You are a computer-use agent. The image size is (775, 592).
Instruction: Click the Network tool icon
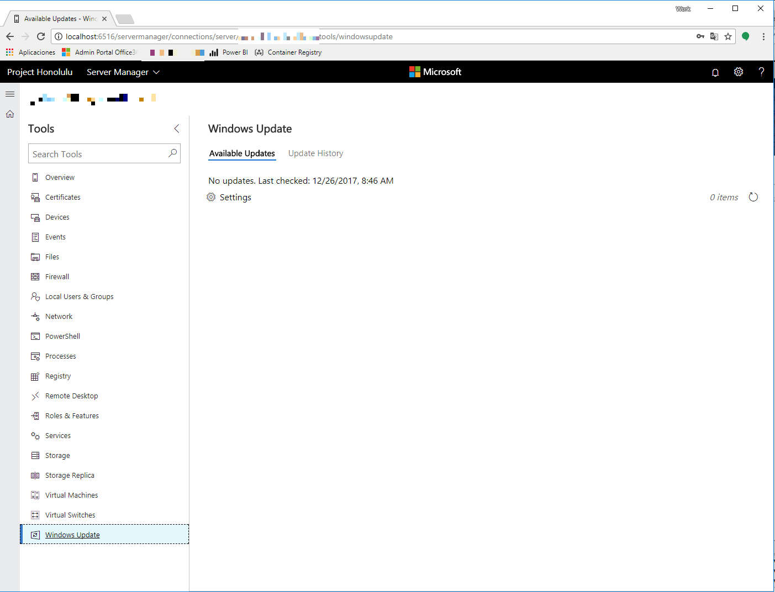[x=35, y=316]
